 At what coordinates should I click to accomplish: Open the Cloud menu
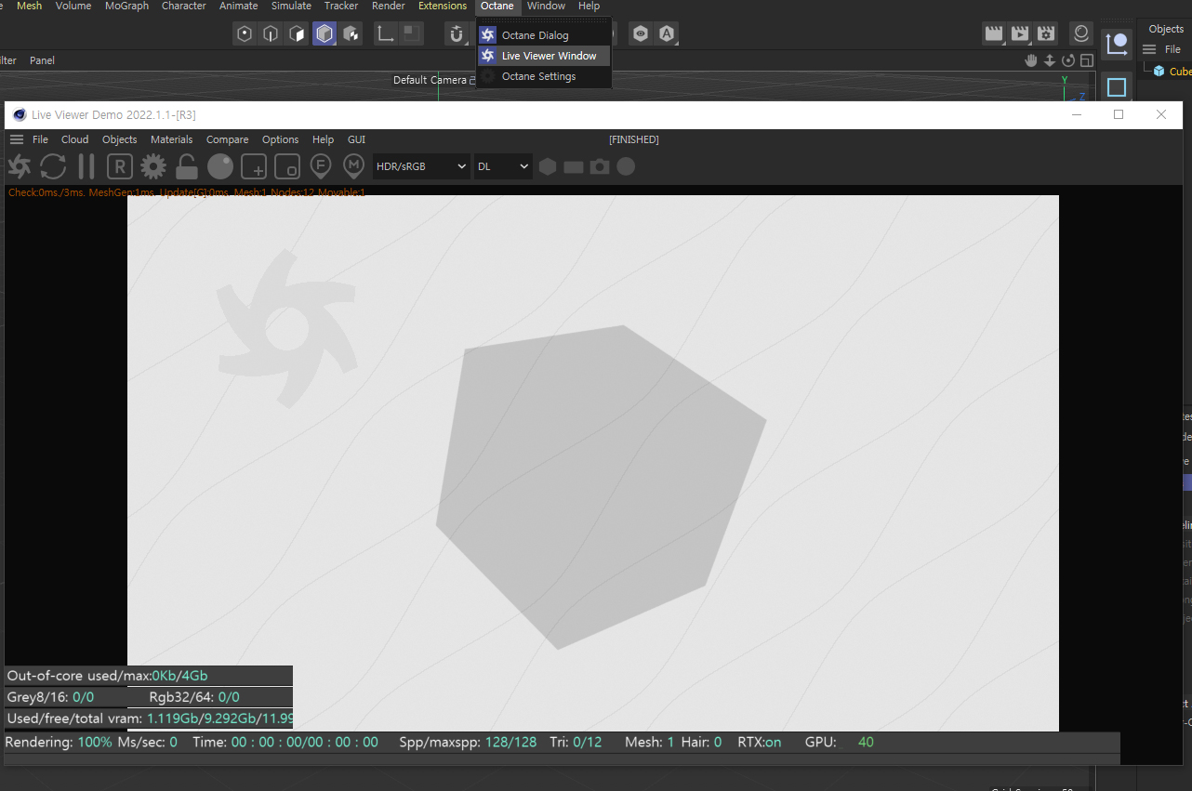click(75, 139)
